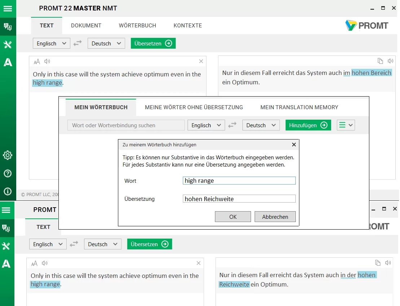Expand Englisch source dropdown in bottom window

48,244
